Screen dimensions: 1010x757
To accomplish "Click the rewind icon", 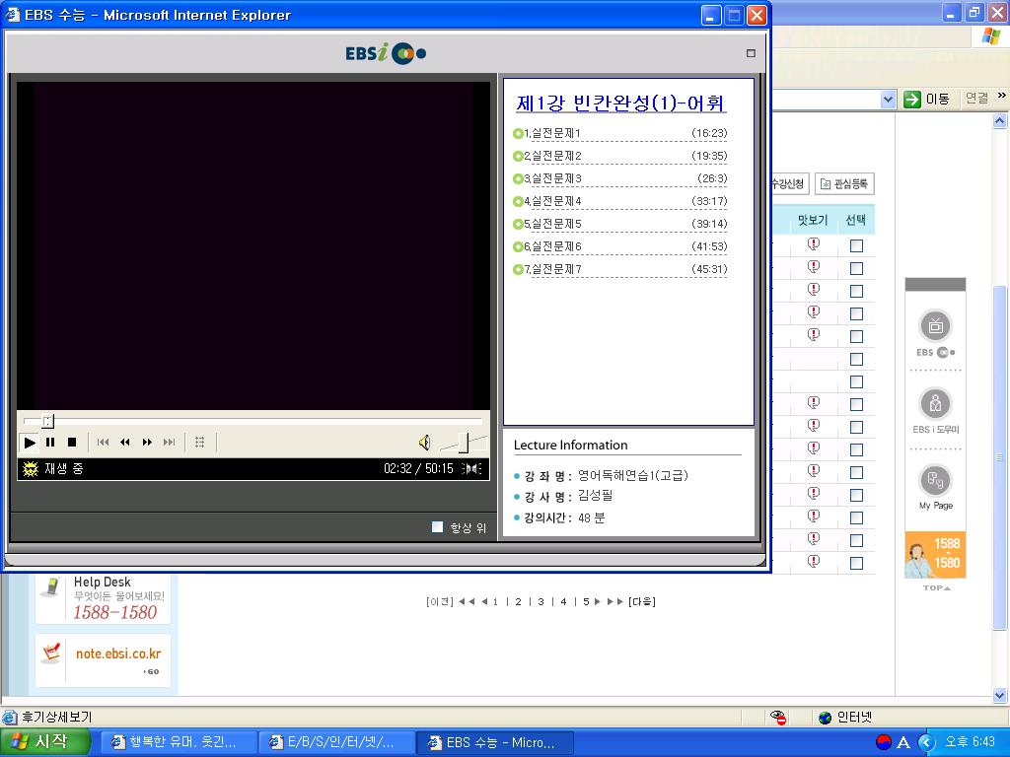I will pos(125,443).
